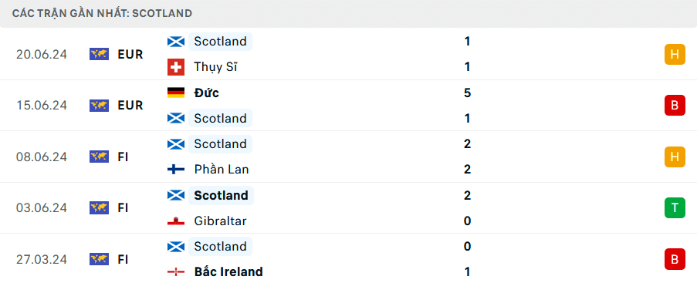This screenshot has height=283, width=697.
Task: Click orange H badge for Finland match
Action: 675,157
